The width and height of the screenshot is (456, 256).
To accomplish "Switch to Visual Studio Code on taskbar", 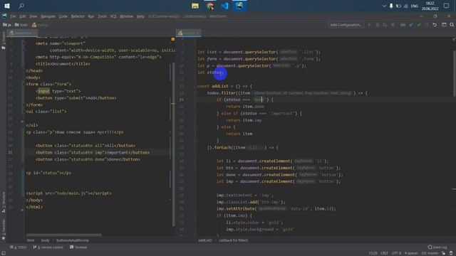I will [x=225, y=6].
